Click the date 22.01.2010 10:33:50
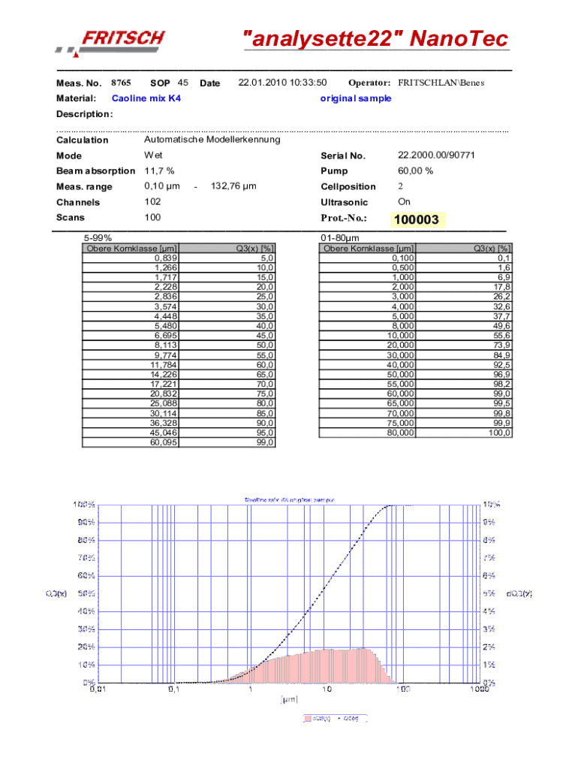The image size is (578, 769). (x=282, y=83)
